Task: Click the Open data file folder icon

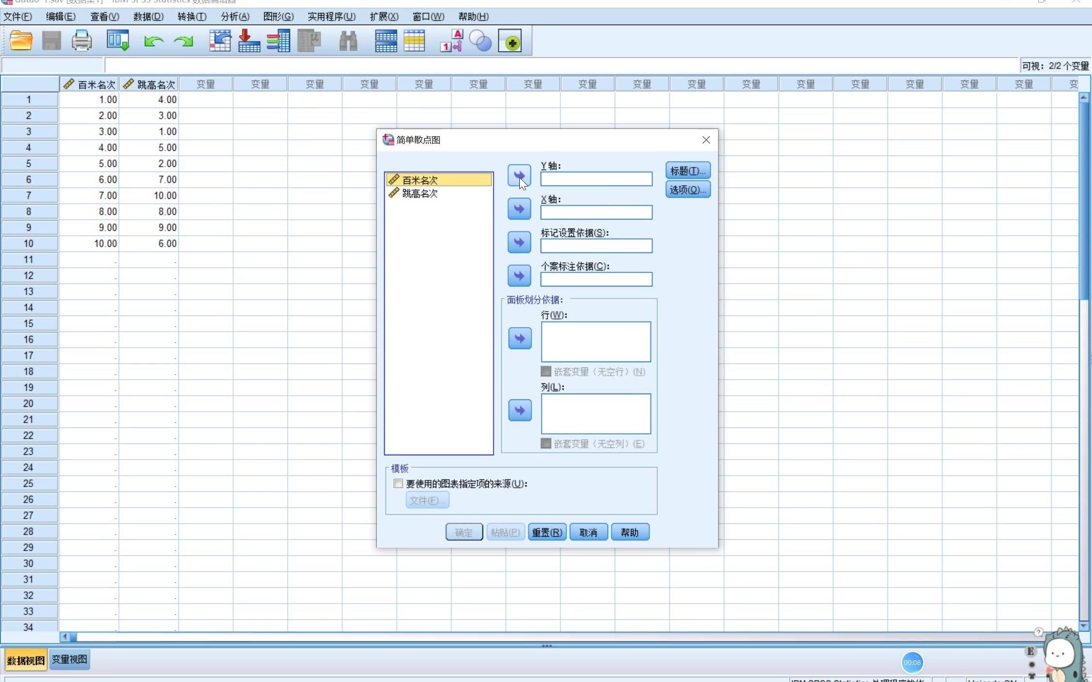Action: click(x=21, y=41)
